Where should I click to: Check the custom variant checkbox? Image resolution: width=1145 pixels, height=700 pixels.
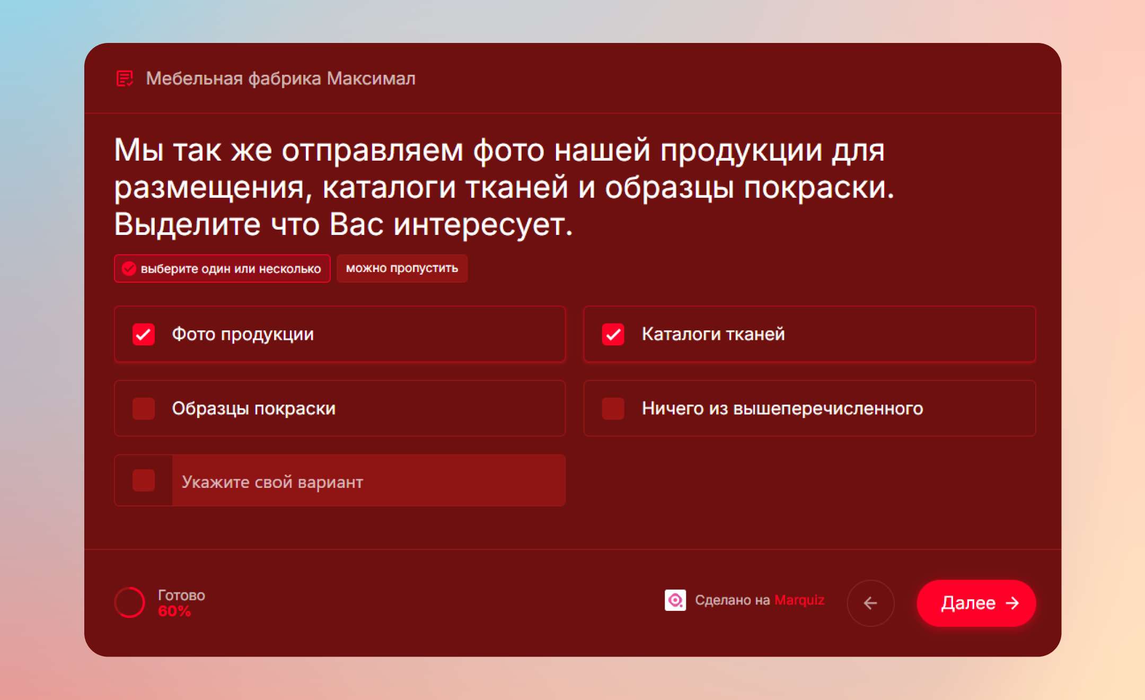pos(144,480)
